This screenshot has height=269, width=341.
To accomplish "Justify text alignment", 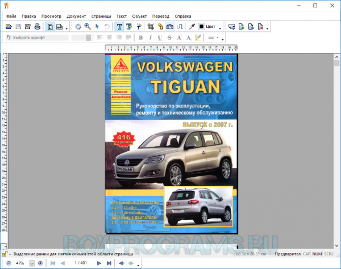I will (128, 38).
